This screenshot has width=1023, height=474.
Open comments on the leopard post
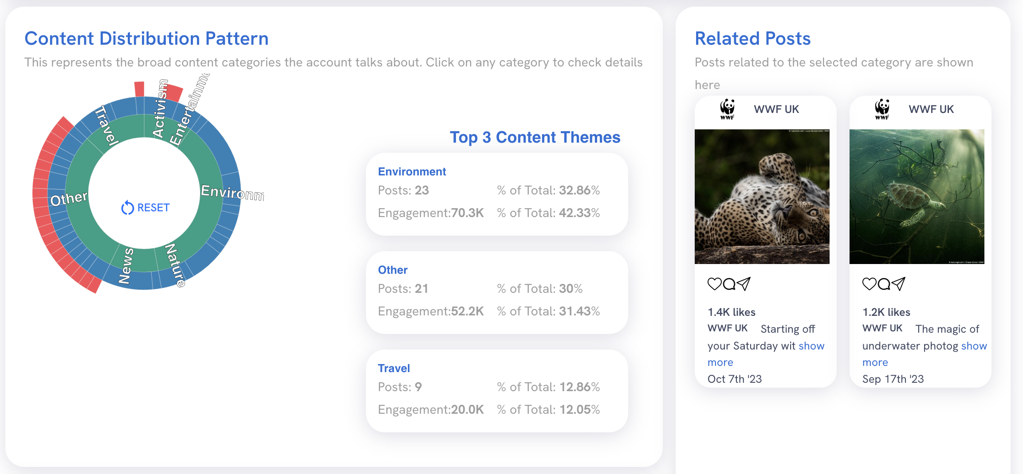tap(730, 284)
